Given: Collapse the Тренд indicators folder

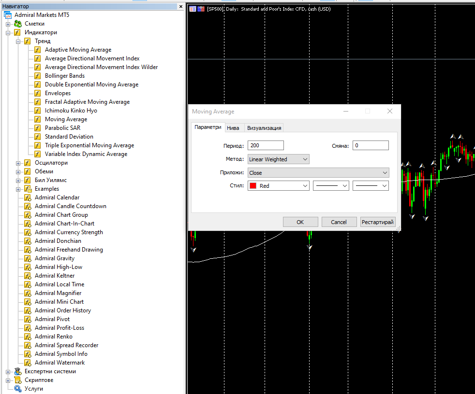Looking at the screenshot, I should 18,42.
